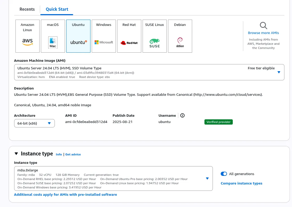Select the Red Hat tile

[x=129, y=36]
